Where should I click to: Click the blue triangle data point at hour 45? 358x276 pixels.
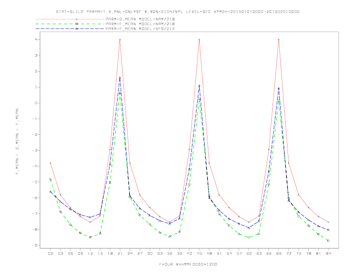pos(199,86)
